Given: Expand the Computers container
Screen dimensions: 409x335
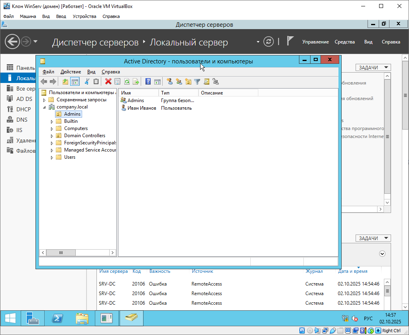Looking at the screenshot, I should click(52, 129).
